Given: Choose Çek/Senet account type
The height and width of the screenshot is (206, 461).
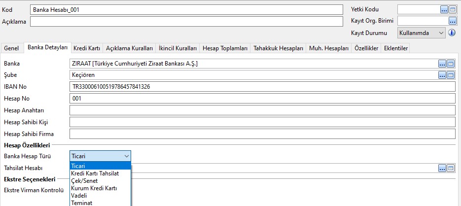Looking at the screenshot, I should pyautogui.click(x=100, y=181).
